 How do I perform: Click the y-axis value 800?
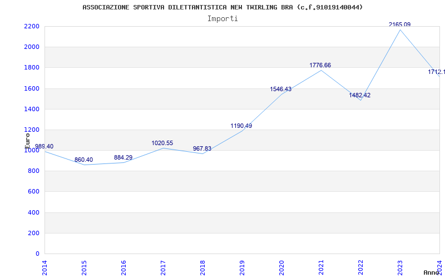pos(33,171)
